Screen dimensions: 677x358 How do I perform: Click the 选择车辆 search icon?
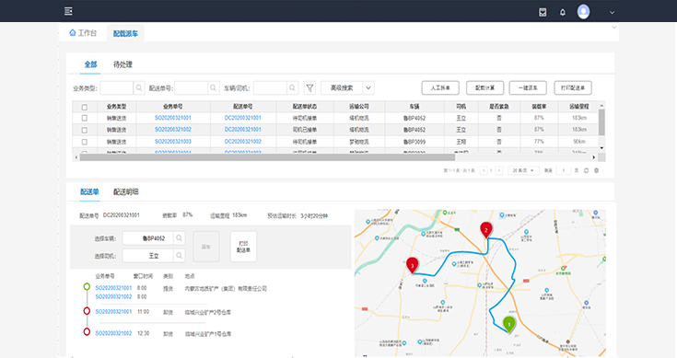pyautogui.click(x=180, y=238)
